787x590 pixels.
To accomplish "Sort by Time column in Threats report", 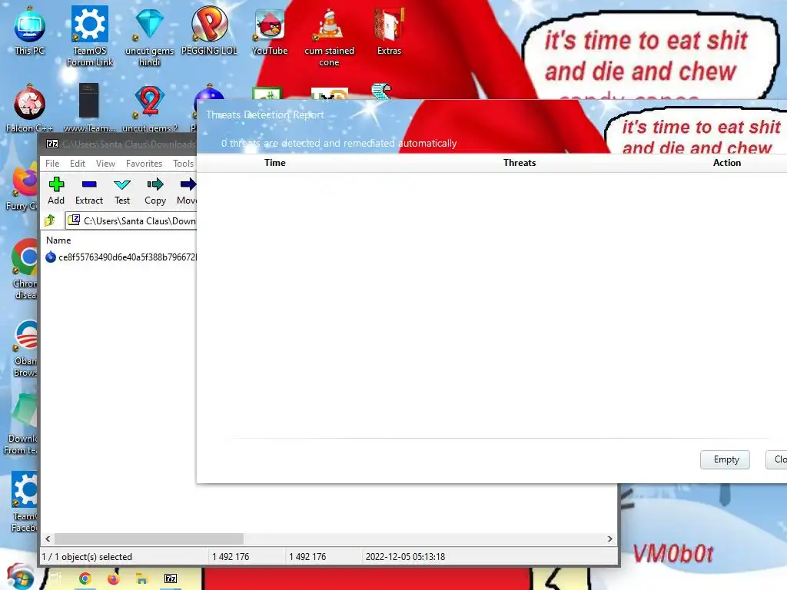I will click(x=275, y=163).
